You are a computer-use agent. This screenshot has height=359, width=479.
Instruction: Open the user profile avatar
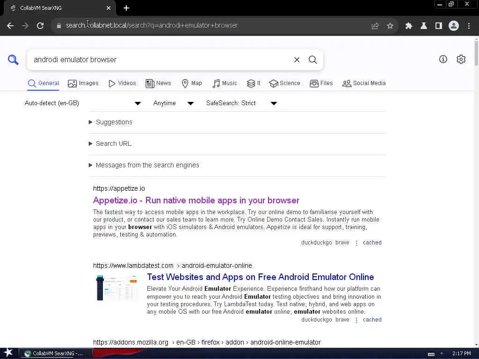[454, 26]
